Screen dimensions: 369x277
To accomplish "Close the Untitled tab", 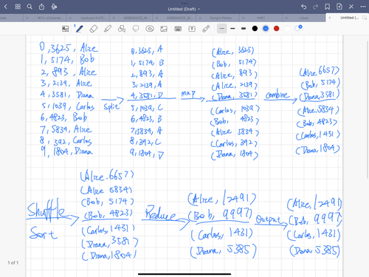I will pyautogui.click(x=330, y=18).
